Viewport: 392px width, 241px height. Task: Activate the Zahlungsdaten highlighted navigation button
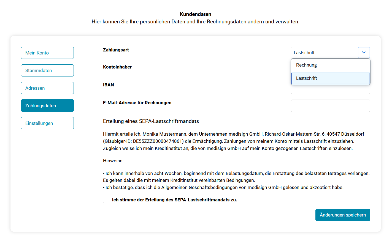click(x=47, y=105)
